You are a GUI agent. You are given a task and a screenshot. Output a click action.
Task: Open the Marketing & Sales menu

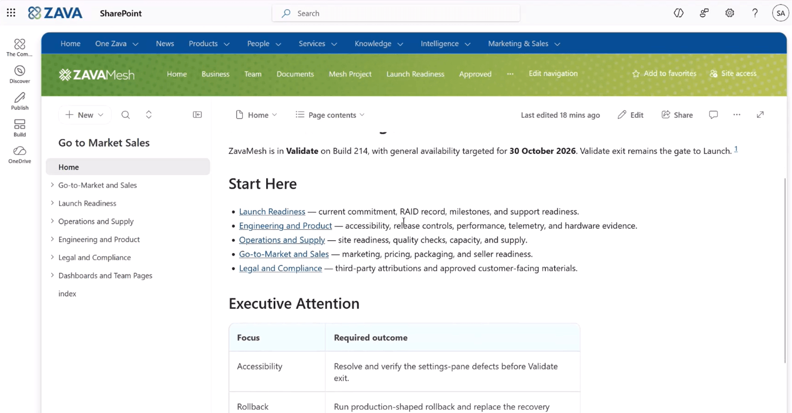pyautogui.click(x=524, y=43)
